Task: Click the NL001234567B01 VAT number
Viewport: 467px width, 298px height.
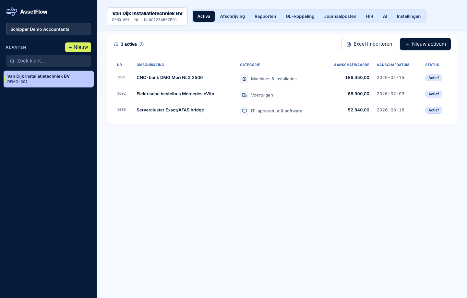Action: click(x=161, y=20)
